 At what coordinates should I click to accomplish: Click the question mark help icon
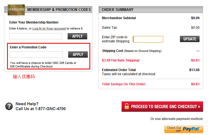pyautogui.click(x=9, y=106)
